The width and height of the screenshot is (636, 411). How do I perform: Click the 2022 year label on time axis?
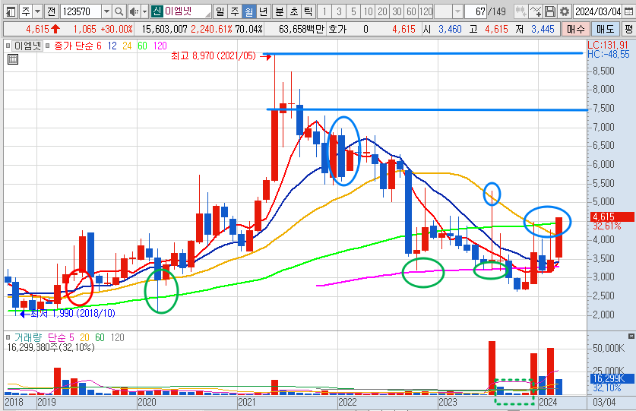point(347,403)
